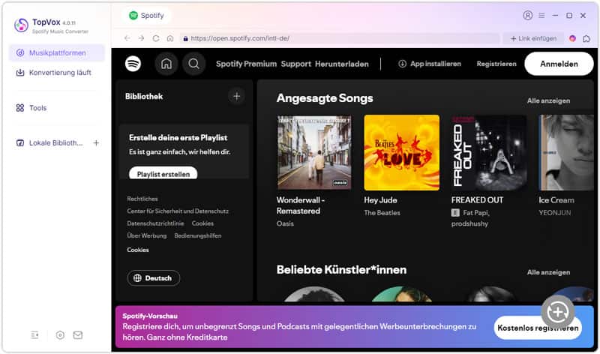The height and width of the screenshot is (354, 600).
Task: Click Oasis artist name
Action: [x=285, y=223]
